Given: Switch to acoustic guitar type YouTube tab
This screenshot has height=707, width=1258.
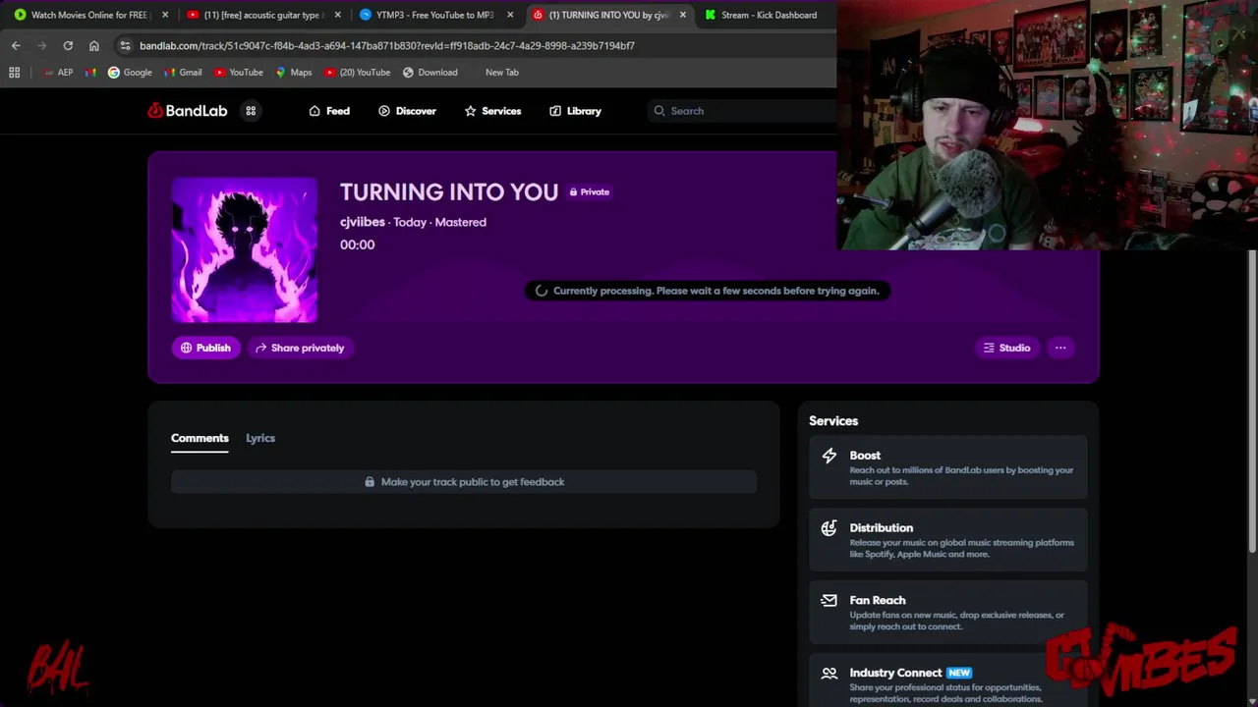Looking at the screenshot, I should click(261, 15).
